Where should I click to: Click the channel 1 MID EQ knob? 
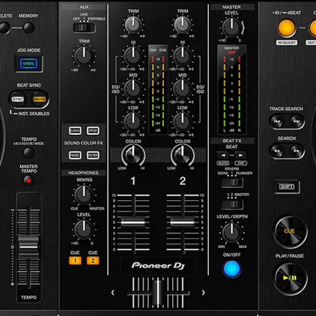pyautogui.click(x=133, y=89)
